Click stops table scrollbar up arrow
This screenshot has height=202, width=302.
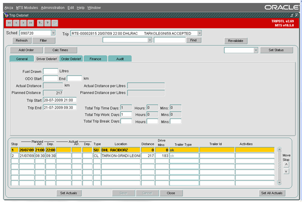(279, 149)
